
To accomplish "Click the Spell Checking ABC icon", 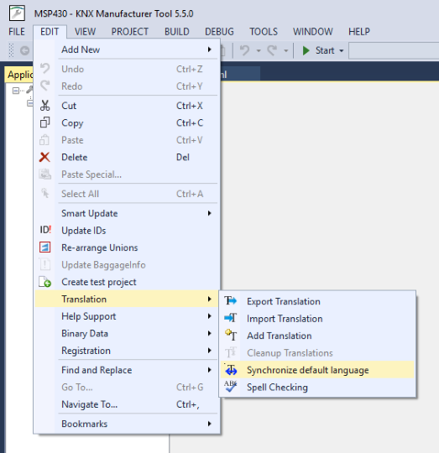I will 230,387.
